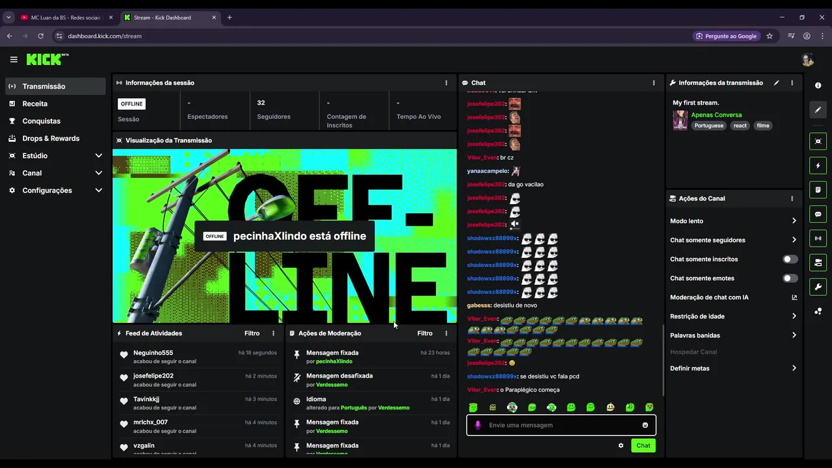Viewport: 832px width, 468px height.
Task: Focus the Envie uma mensagem input field
Action: 561,425
